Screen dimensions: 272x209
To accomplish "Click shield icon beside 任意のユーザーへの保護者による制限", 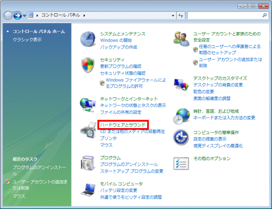I will 195,50.
